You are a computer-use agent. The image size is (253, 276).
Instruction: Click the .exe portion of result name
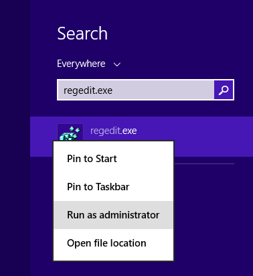(x=129, y=131)
